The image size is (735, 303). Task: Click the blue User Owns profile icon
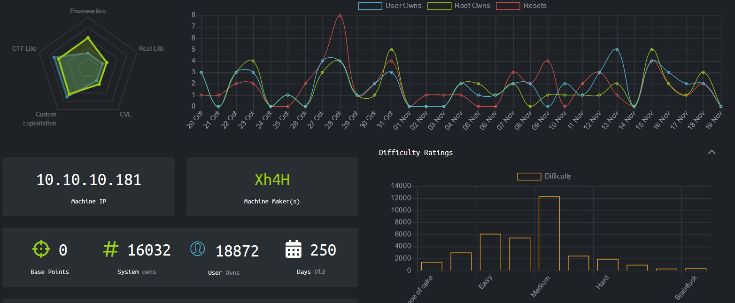click(x=198, y=249)
